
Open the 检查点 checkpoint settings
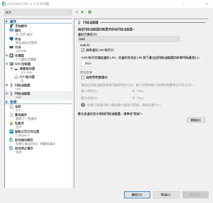coord(19,124)
